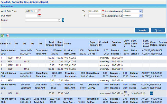
Task: Click the Patient input field
Action: (x=41, y=20)
